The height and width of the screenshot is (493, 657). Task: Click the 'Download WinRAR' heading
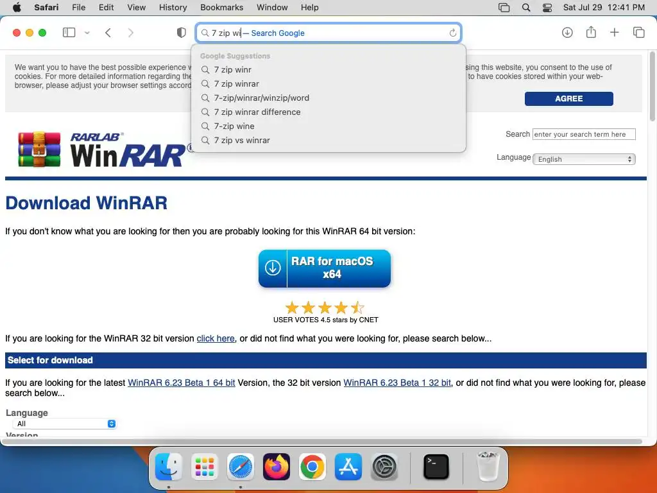[87, 203]
